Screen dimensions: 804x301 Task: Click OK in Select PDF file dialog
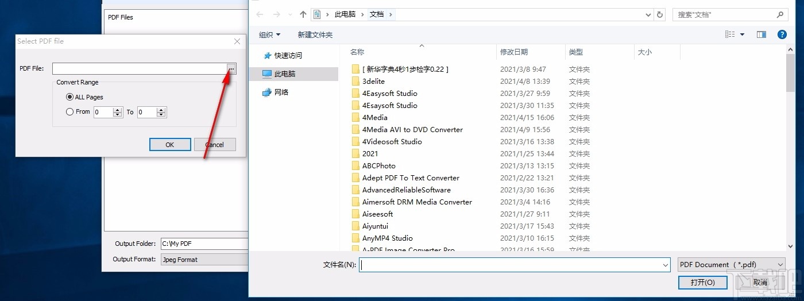click(170, 145)
